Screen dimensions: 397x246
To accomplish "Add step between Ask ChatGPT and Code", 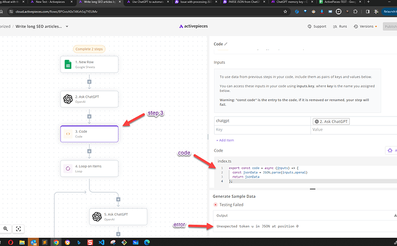I will point(89,117).
